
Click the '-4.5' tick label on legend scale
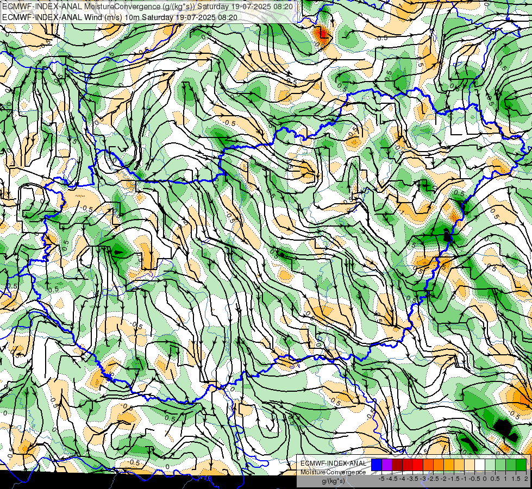tap(392, 479)
